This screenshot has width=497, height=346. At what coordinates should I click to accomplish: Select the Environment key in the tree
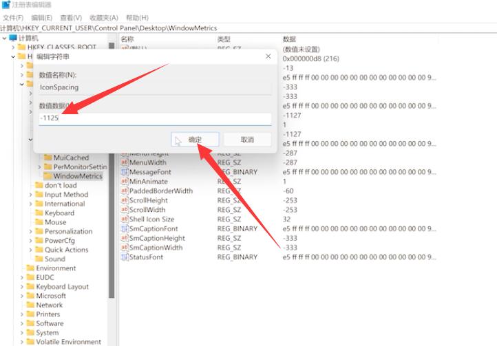pos(56,268)
